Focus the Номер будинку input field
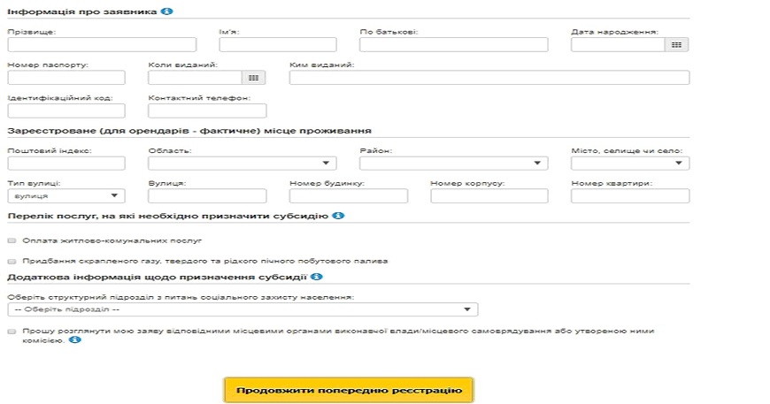The height and width of the screenshot is (404, 770). (x=348, y=195)
